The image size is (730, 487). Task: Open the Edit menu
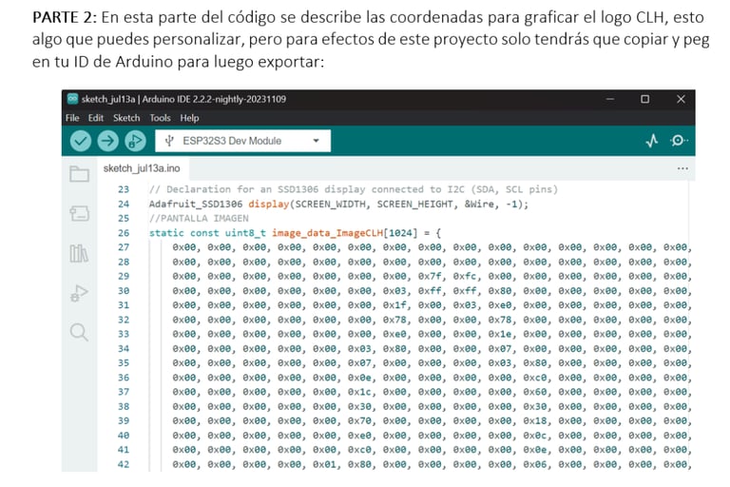[95, 118]
